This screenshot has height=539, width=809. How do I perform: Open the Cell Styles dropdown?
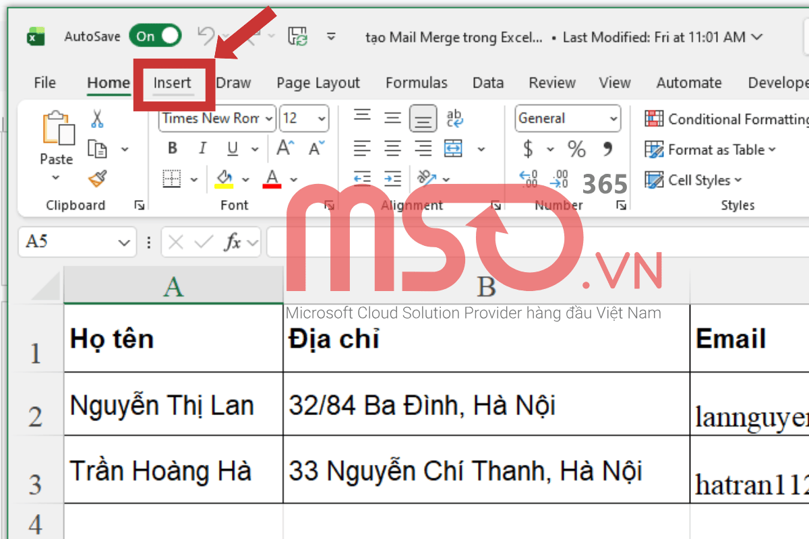click(694, 180)
